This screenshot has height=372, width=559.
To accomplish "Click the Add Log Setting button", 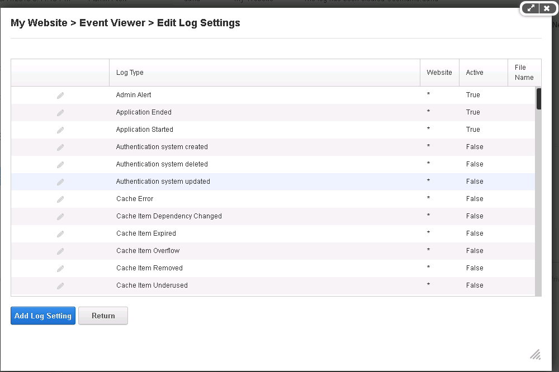I will click(43, 316).
